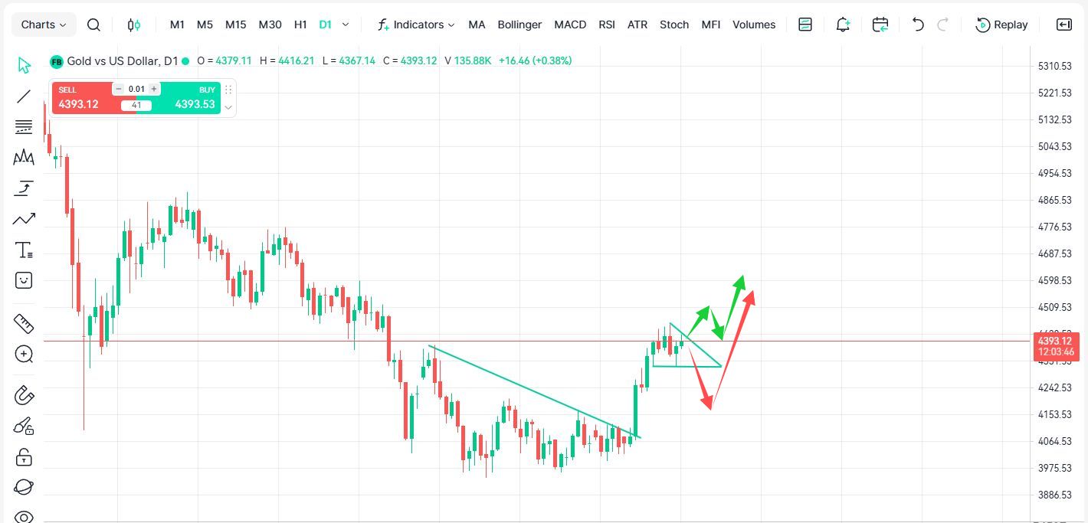Open the object tree planet icon

tap(24, 488)
